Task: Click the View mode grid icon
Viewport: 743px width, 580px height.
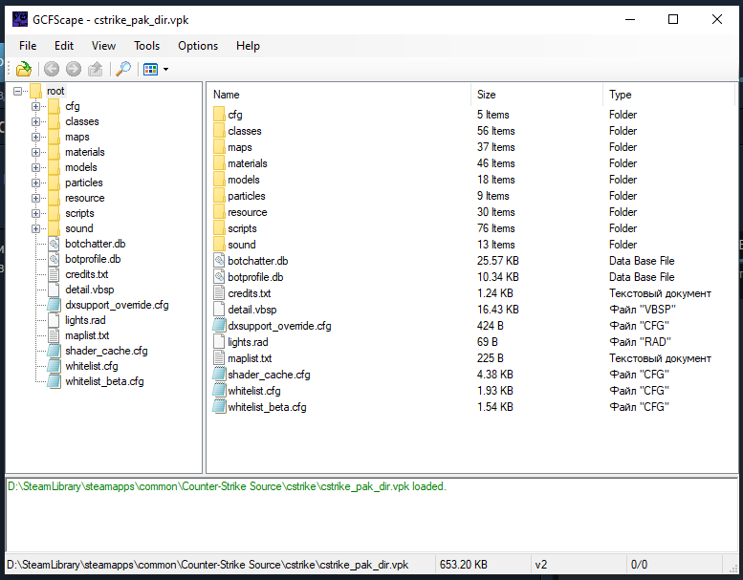Action: tap(150, 70)
